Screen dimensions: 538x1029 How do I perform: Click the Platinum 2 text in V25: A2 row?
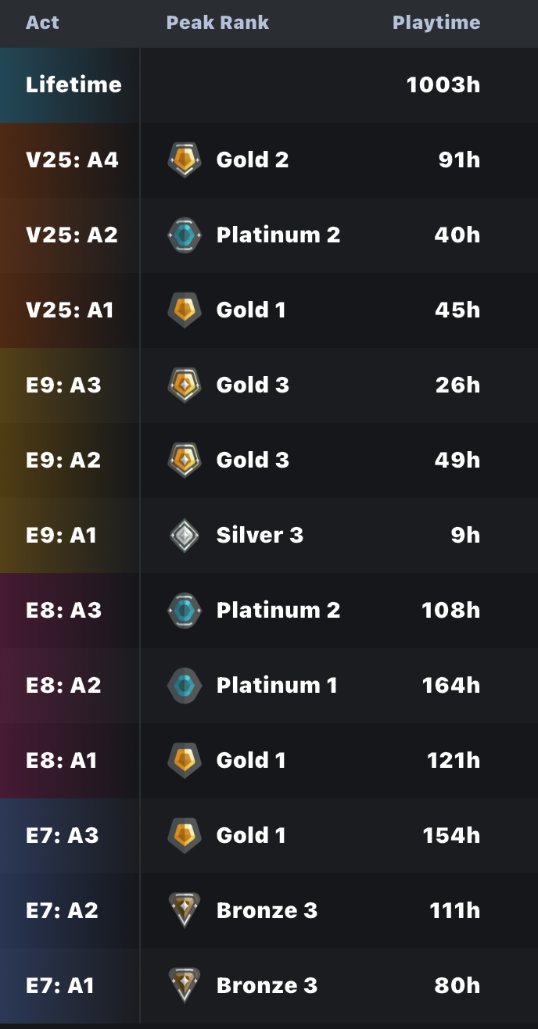[278, 235]
